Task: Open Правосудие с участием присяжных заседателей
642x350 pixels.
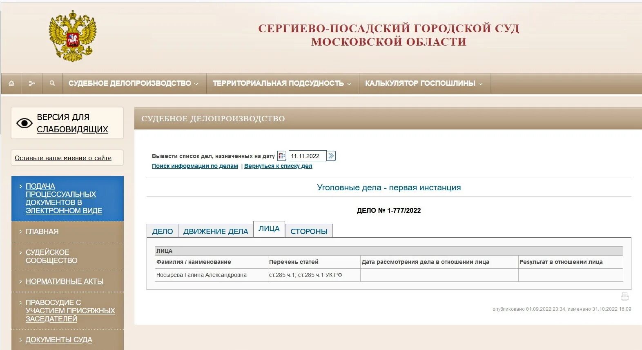Action: tap(70, 311)
